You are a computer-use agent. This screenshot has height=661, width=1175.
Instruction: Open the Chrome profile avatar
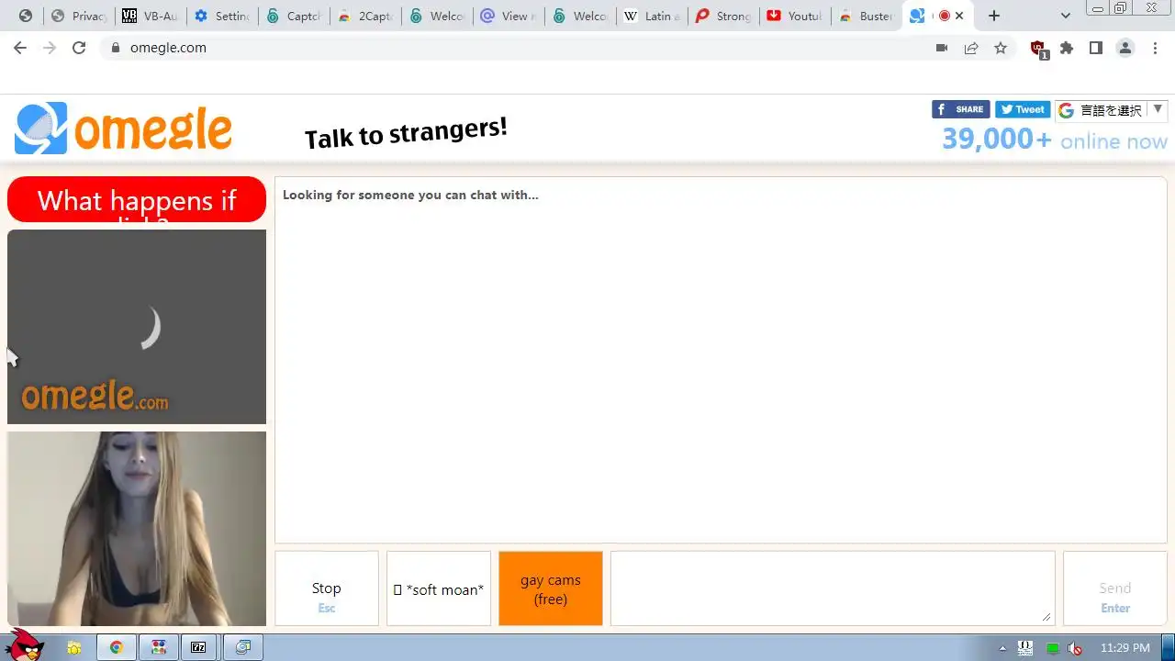1125,48
